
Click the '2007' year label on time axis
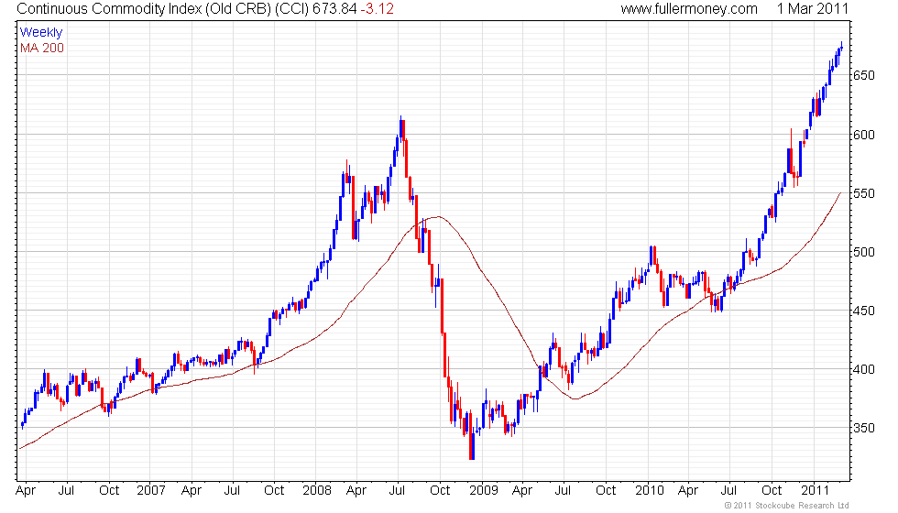pyautogui.click(x=150, y=490)
